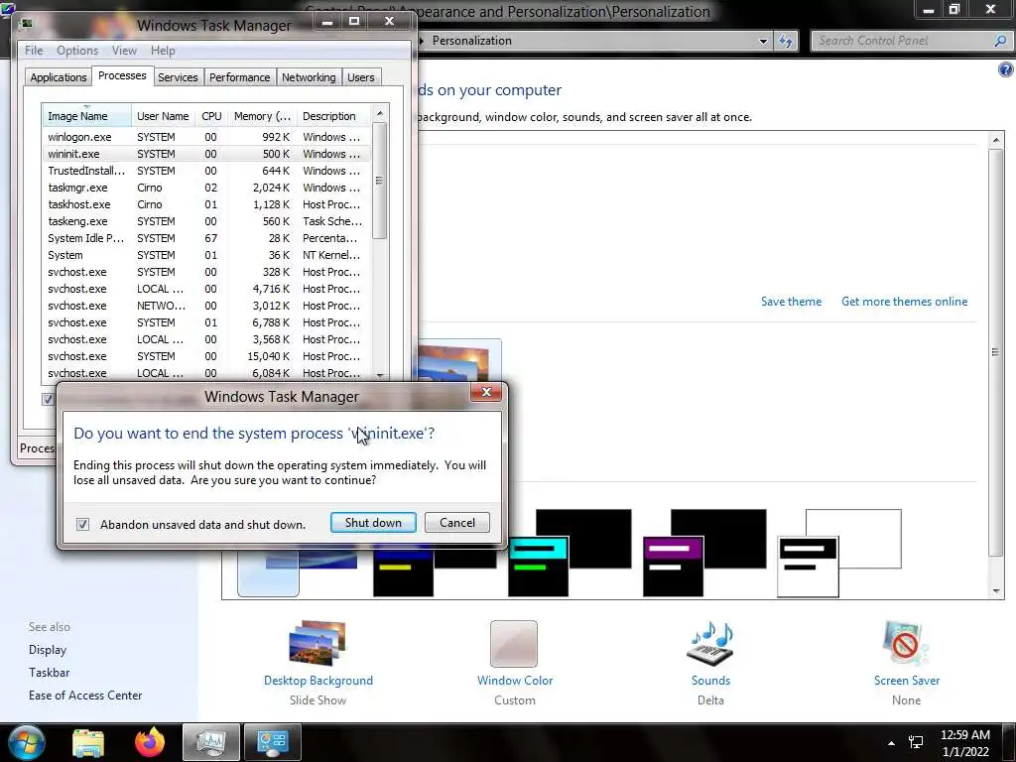Sort processes by Image Name column
1016x762 pixels.
tap(87, 116)
